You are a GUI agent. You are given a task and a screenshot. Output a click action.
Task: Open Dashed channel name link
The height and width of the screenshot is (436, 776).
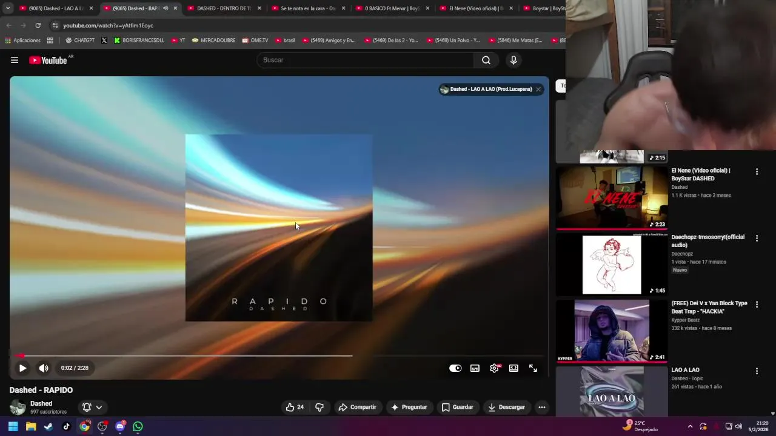pyautogui.click(x=41, y=403)
